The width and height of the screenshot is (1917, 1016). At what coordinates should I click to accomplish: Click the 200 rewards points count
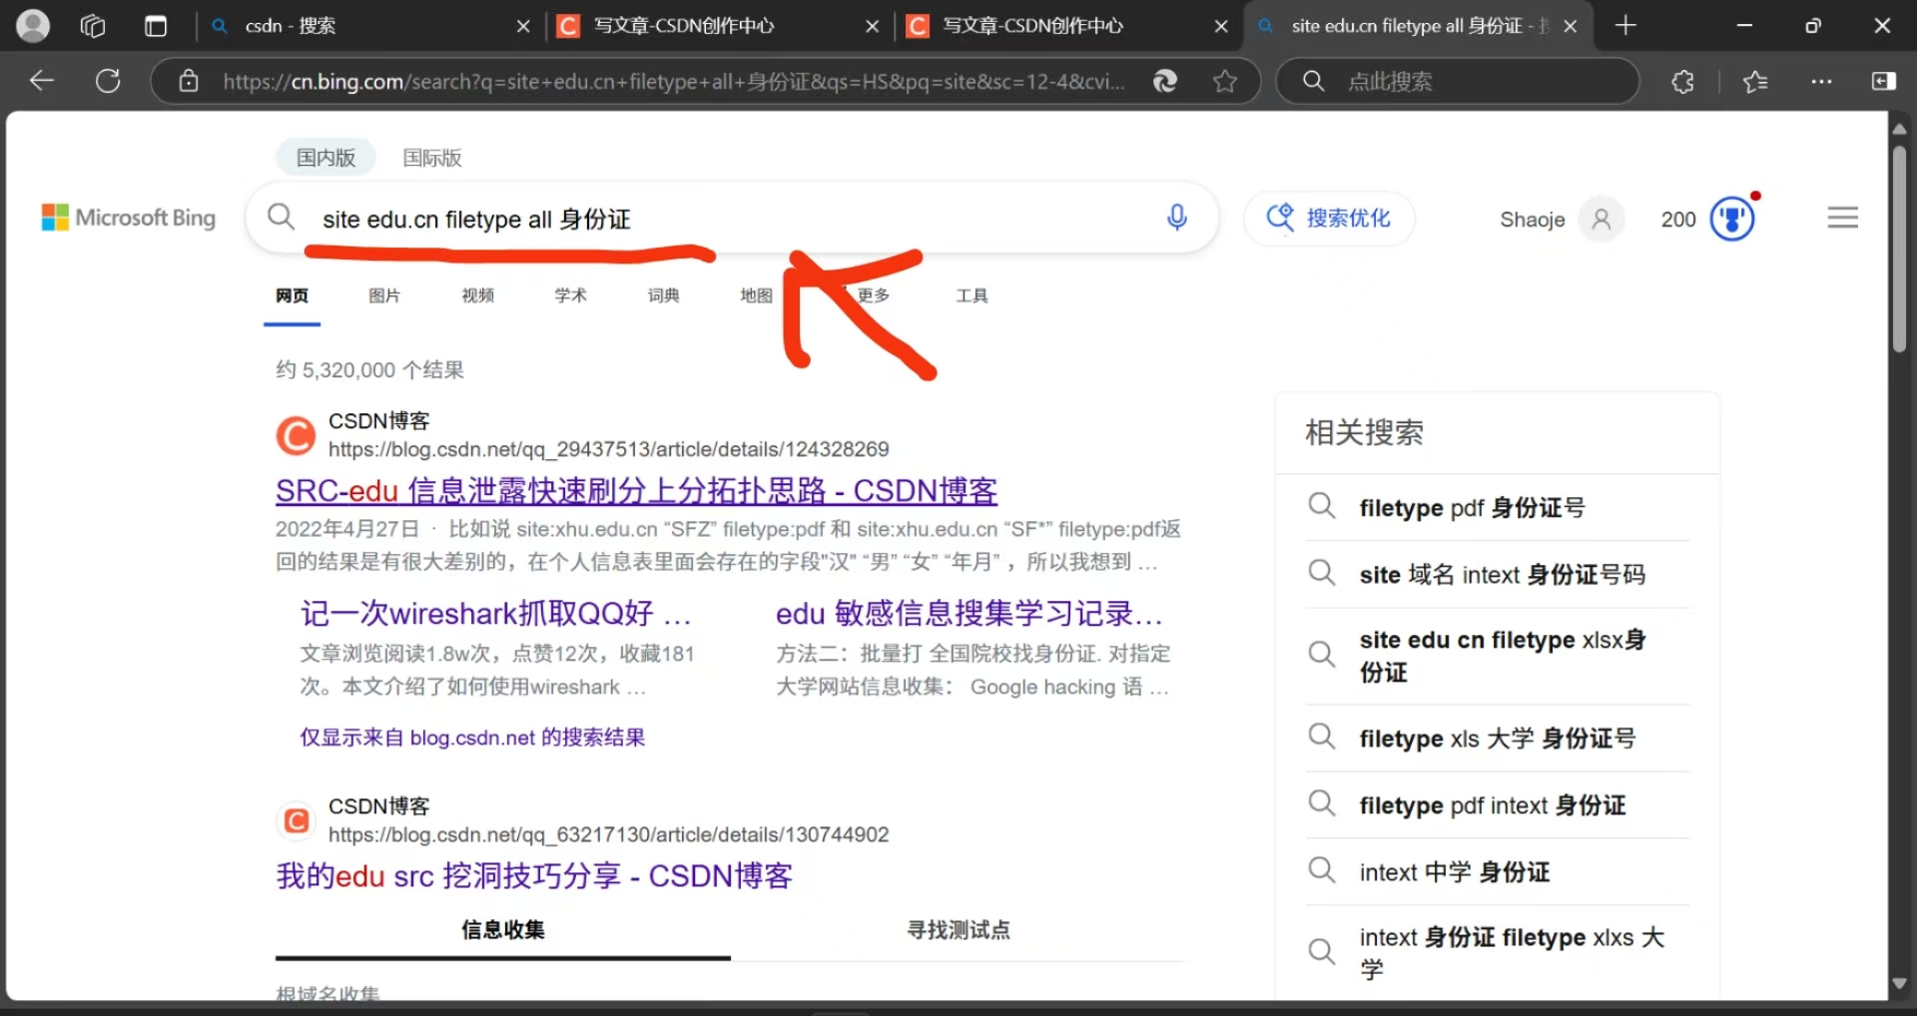pyautogui.click(x=1678, y=219)
